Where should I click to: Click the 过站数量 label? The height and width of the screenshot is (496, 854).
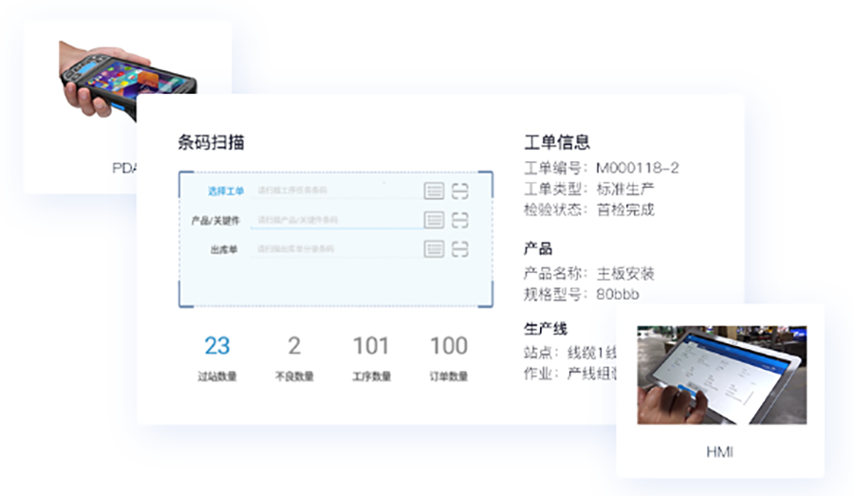click(216, 377)
